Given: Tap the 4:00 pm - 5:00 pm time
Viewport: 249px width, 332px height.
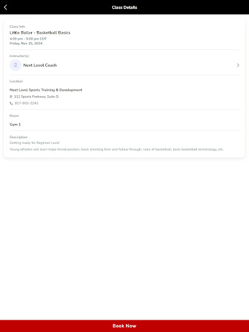Looking at the screenshot, I should [x=28, y=39].
